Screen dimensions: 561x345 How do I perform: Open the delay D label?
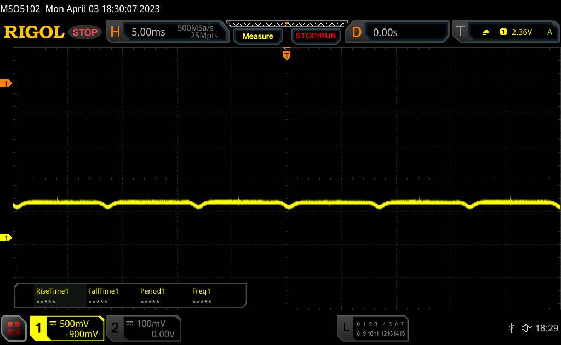point(357,32)
